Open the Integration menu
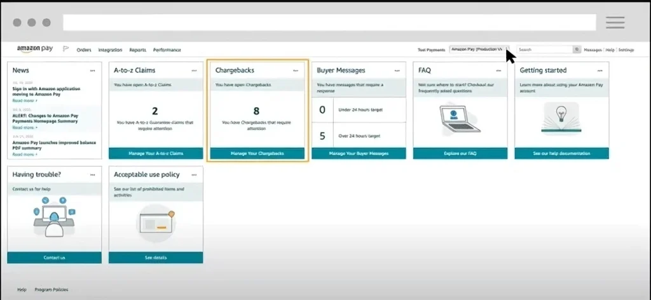 [110, 49]
